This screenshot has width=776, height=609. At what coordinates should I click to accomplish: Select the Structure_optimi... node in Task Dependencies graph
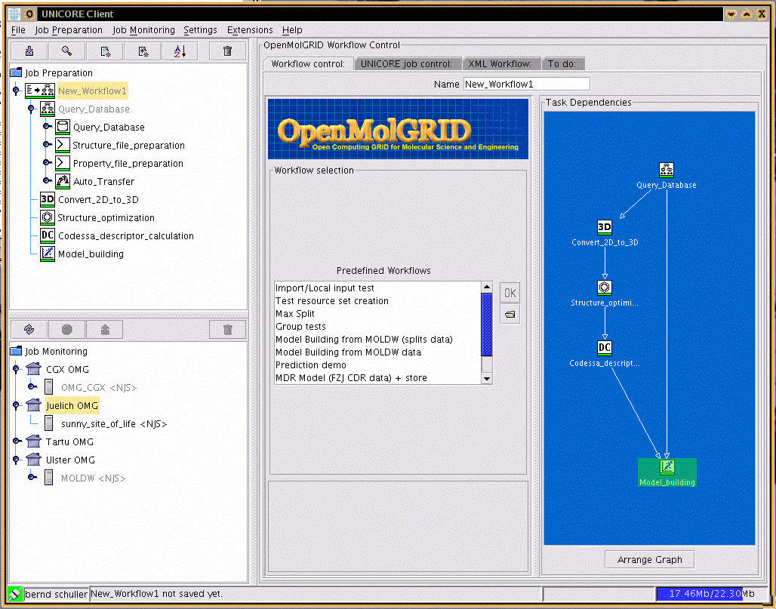605,294
